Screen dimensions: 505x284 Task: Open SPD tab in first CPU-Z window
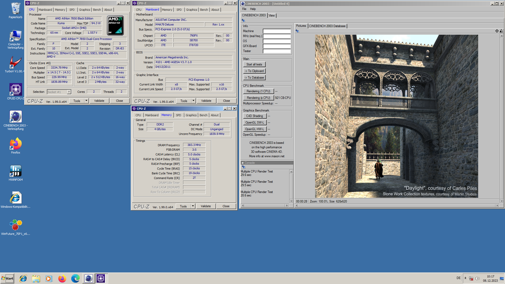click(x=72, y=10)
